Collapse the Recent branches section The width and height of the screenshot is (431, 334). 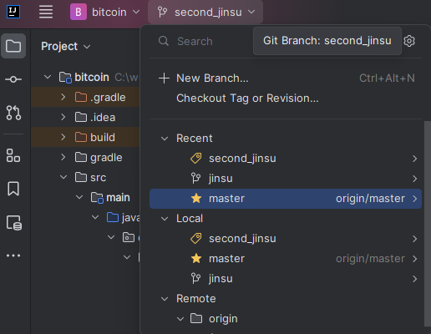point(165,139)
